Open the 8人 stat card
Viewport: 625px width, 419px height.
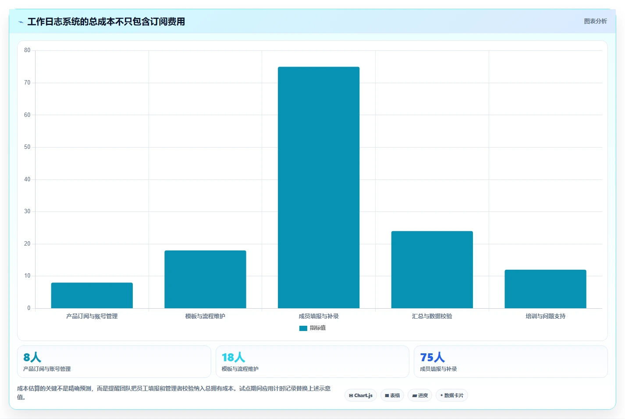click(114, 362)
